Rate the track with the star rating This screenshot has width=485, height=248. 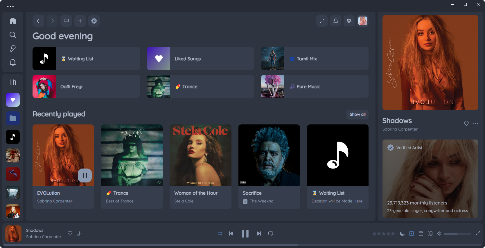click(x=384, y=233)
